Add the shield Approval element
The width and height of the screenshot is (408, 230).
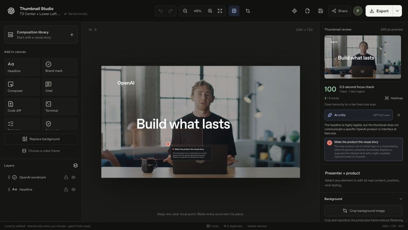tap(60, 124)
